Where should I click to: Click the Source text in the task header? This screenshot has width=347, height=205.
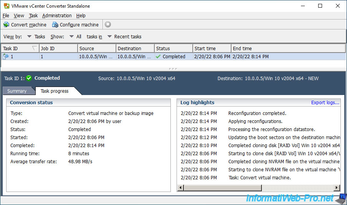click(x=137, y=79)
